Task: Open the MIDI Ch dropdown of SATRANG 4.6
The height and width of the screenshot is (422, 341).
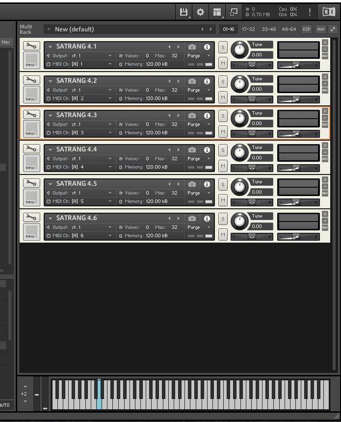Action: (x=110, y=235)
